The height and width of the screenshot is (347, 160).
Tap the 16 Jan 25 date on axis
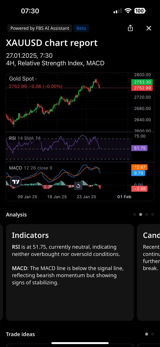point(57,197)
